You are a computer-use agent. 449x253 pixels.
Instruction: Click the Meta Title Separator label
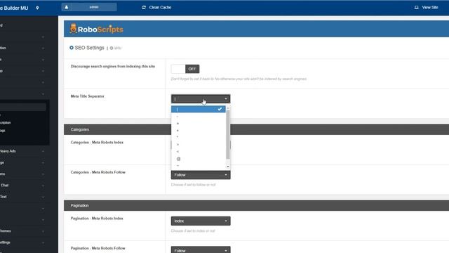click(x=87, y=96)
